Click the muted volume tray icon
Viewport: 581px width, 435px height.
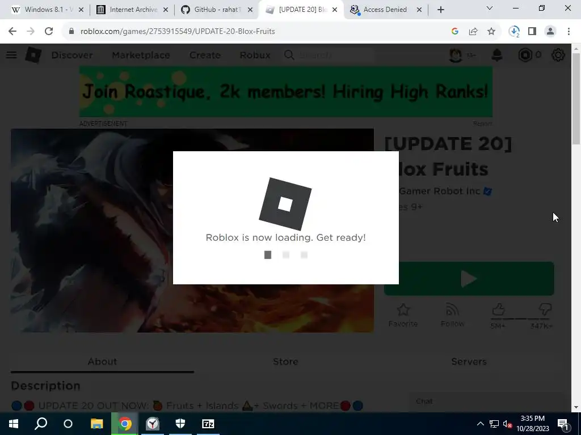pos(508,424)
